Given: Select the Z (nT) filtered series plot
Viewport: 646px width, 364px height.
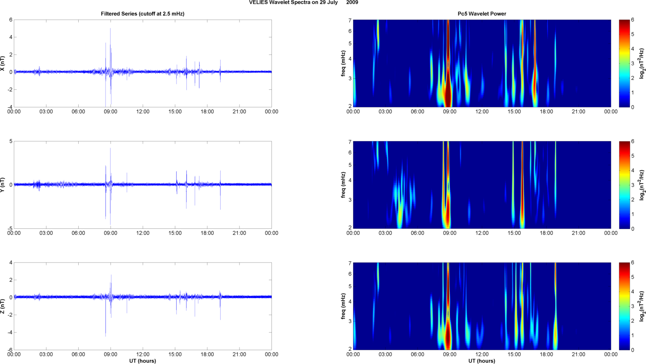Looking at the screenshot, I should tap(143, 306).
